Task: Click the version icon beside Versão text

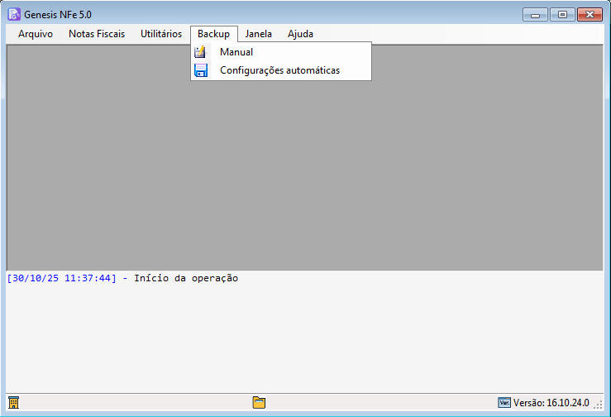Action: (x=504, y=403)
